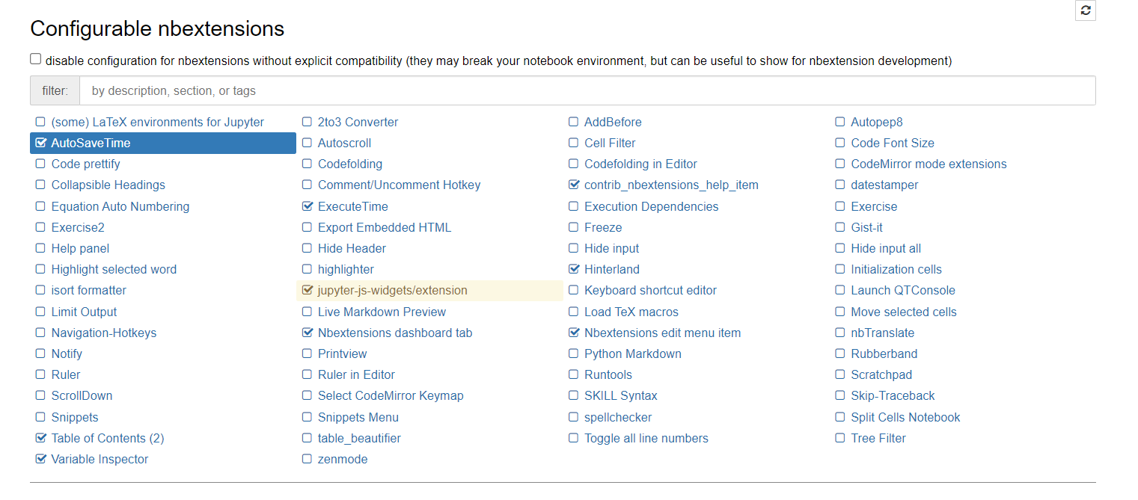Uncheck Nbextensions dashboard tab
1138x500 pixels.
(x=308, y=333)
